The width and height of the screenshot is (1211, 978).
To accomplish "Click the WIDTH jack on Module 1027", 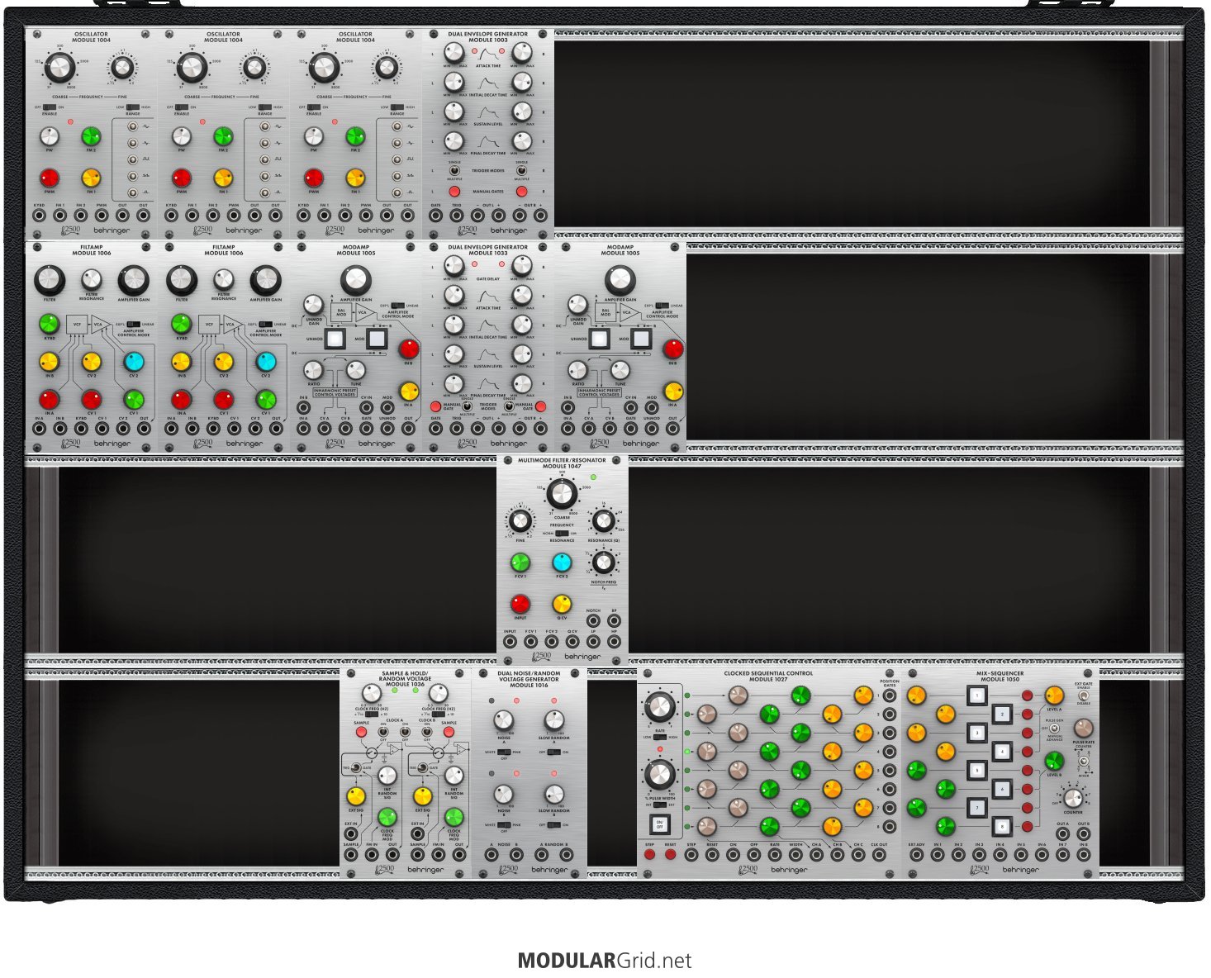I will pos(795,855).
